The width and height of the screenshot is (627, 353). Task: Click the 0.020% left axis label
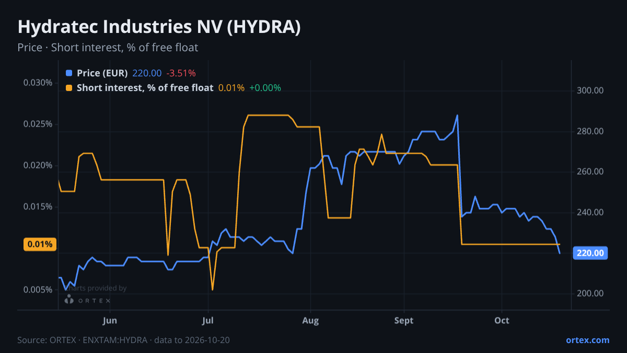(x=38, y=165)
